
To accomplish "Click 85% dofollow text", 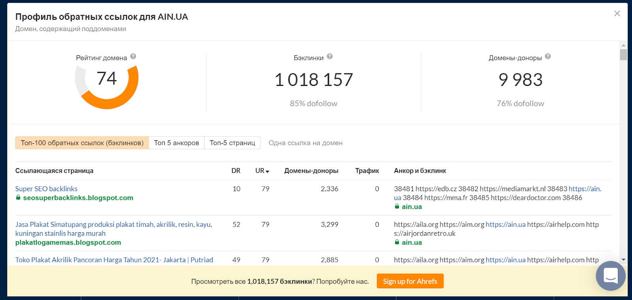I will 314,103.
